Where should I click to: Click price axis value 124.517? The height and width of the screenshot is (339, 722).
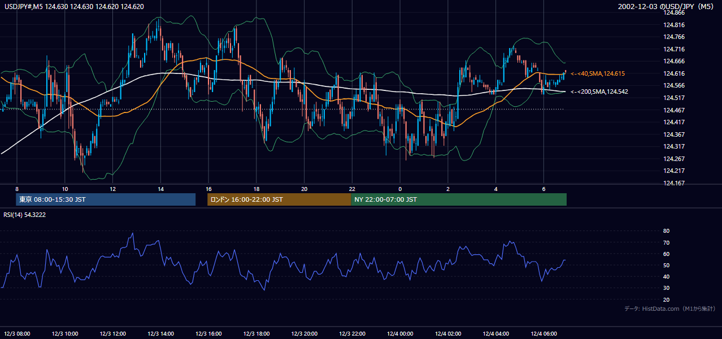click(x=675, y=98)
